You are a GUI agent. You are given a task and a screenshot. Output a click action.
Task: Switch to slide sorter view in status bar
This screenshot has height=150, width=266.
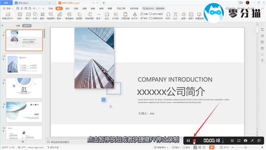coord(199,147)
